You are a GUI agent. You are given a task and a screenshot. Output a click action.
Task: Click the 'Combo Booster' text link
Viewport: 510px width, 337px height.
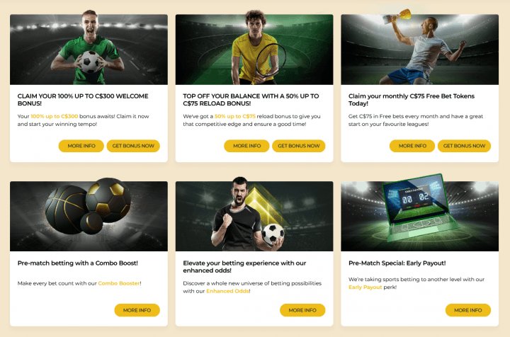pyautogui.click(x=119, y=283)
